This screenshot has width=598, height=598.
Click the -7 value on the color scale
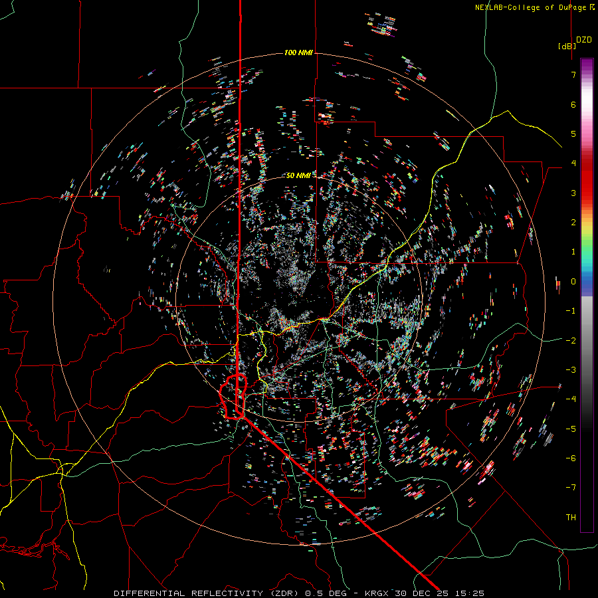[x=571, y=488]
